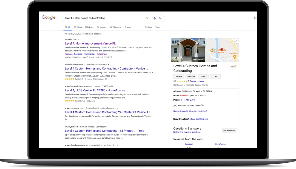
Task: Click the address text 245 Center Ct
Action: [197, 91]
